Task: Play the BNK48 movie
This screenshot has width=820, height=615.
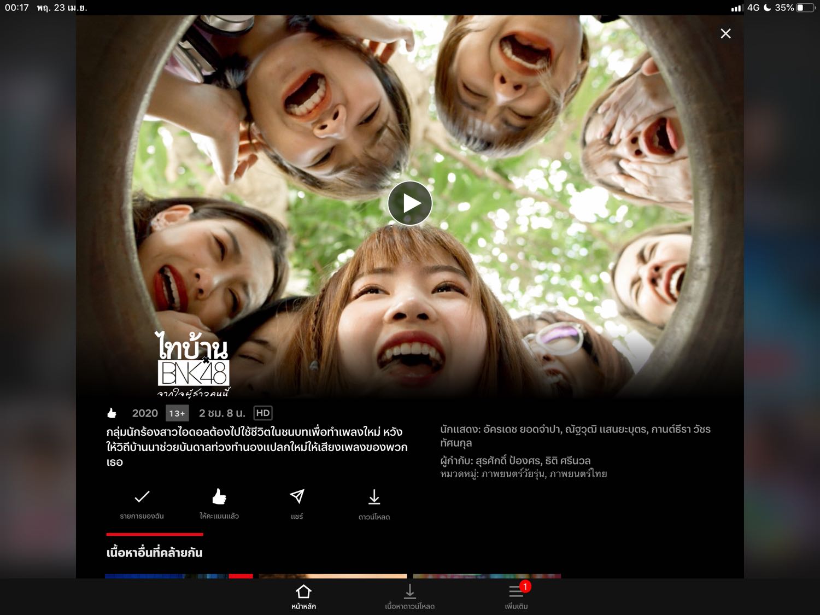Action: [x=410, y=203]
